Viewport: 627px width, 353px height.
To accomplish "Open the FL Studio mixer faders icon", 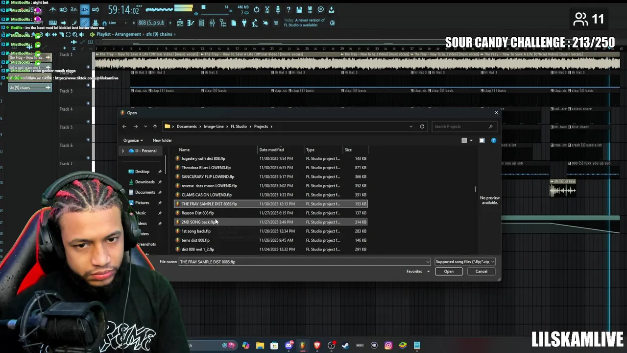I will pos(212,23).
